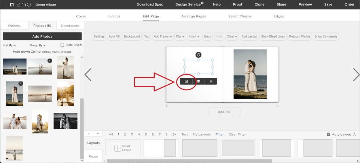Expand the Flip dropdown

[x=181, y=36]
